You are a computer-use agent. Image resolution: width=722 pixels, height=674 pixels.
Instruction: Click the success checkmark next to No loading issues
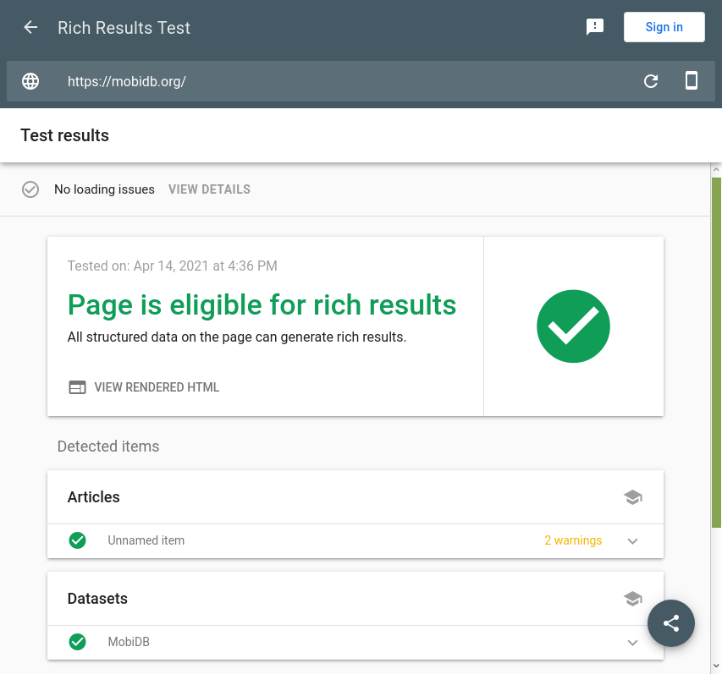[30, 189]
